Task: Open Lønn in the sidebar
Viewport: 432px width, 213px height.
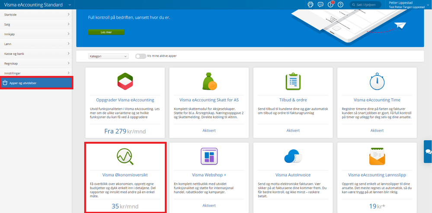Action: pos(36,44)
